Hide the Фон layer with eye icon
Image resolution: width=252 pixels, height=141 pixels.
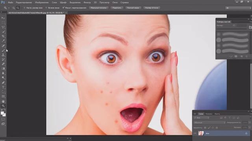195,133
